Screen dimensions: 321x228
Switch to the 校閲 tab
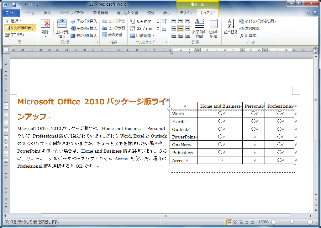151,13
